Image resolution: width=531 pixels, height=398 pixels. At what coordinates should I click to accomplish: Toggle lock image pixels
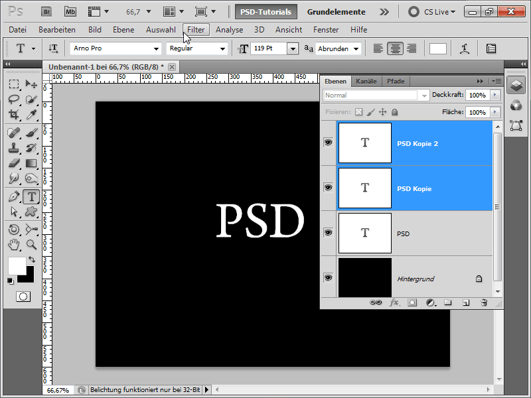tap(371, 112)
